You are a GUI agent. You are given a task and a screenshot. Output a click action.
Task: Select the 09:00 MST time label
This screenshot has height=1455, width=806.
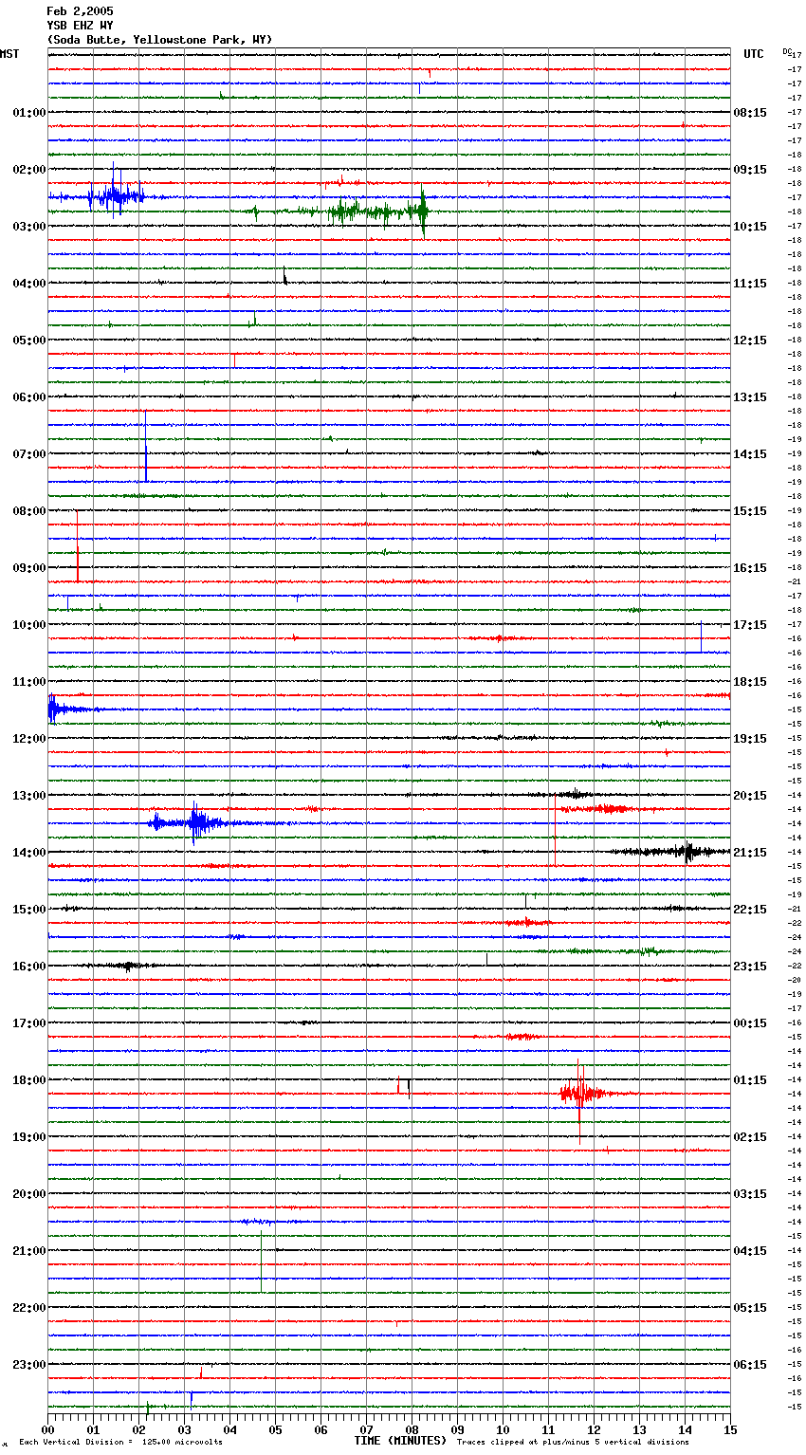click(28, 568)
